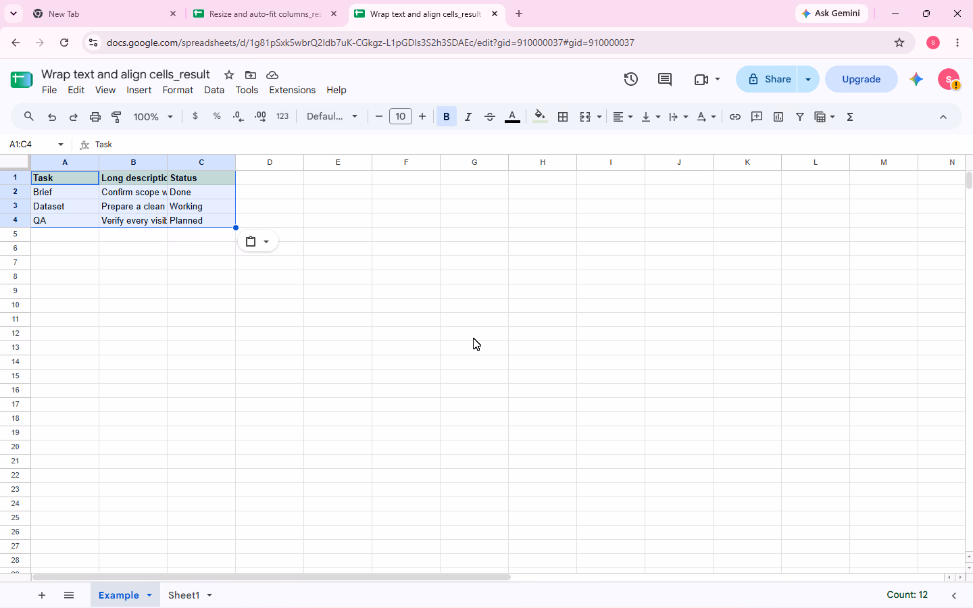Insert chart icon
This screenshot has height=608, width=973.
tap(778, 117)
